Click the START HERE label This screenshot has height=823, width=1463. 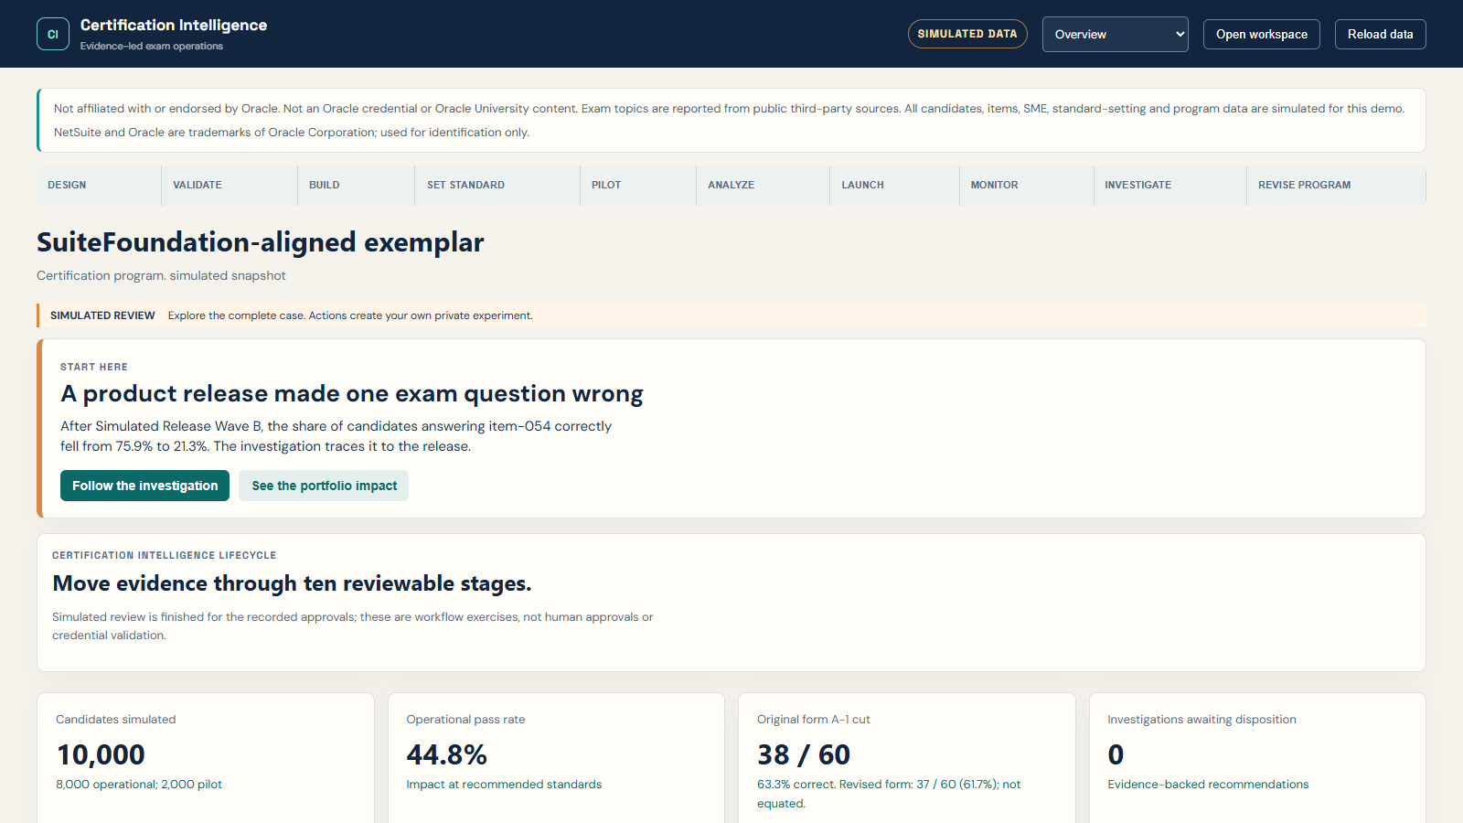(94, 367)
